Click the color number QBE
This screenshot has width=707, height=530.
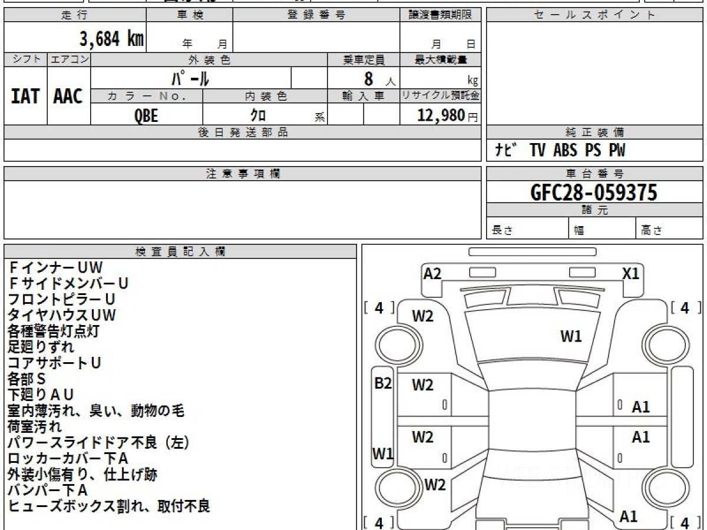(x=146, y=115)
